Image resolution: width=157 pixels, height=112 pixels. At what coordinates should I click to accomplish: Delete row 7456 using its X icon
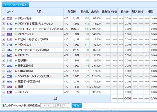[x=3, y=71]
